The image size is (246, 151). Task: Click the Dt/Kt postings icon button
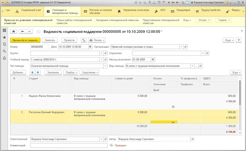(84, 40)
